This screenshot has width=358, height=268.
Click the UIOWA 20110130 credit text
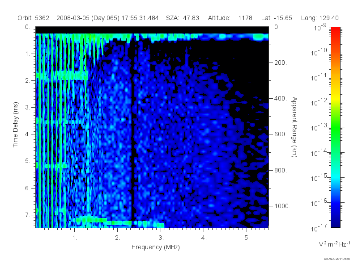337,259
